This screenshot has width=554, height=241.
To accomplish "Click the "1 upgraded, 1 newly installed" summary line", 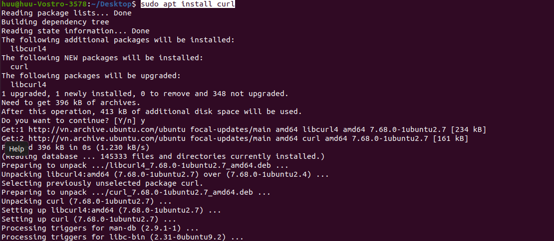I will [145, 94].
